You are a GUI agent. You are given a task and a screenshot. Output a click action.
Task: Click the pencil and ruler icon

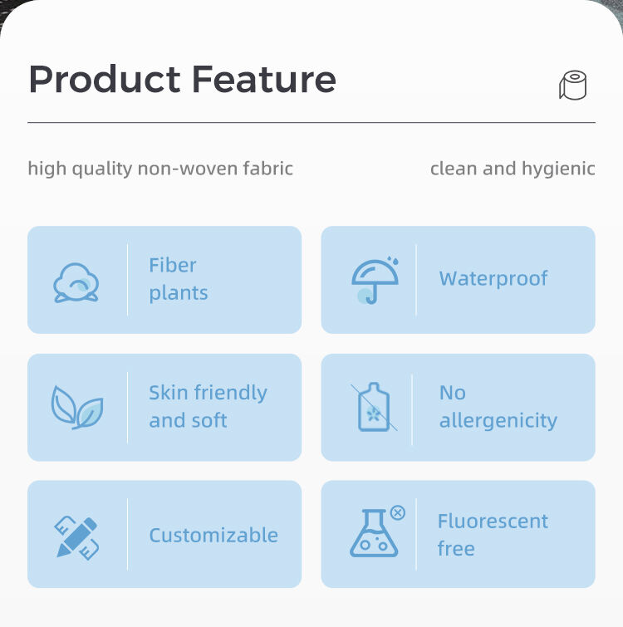pos(76,538)
